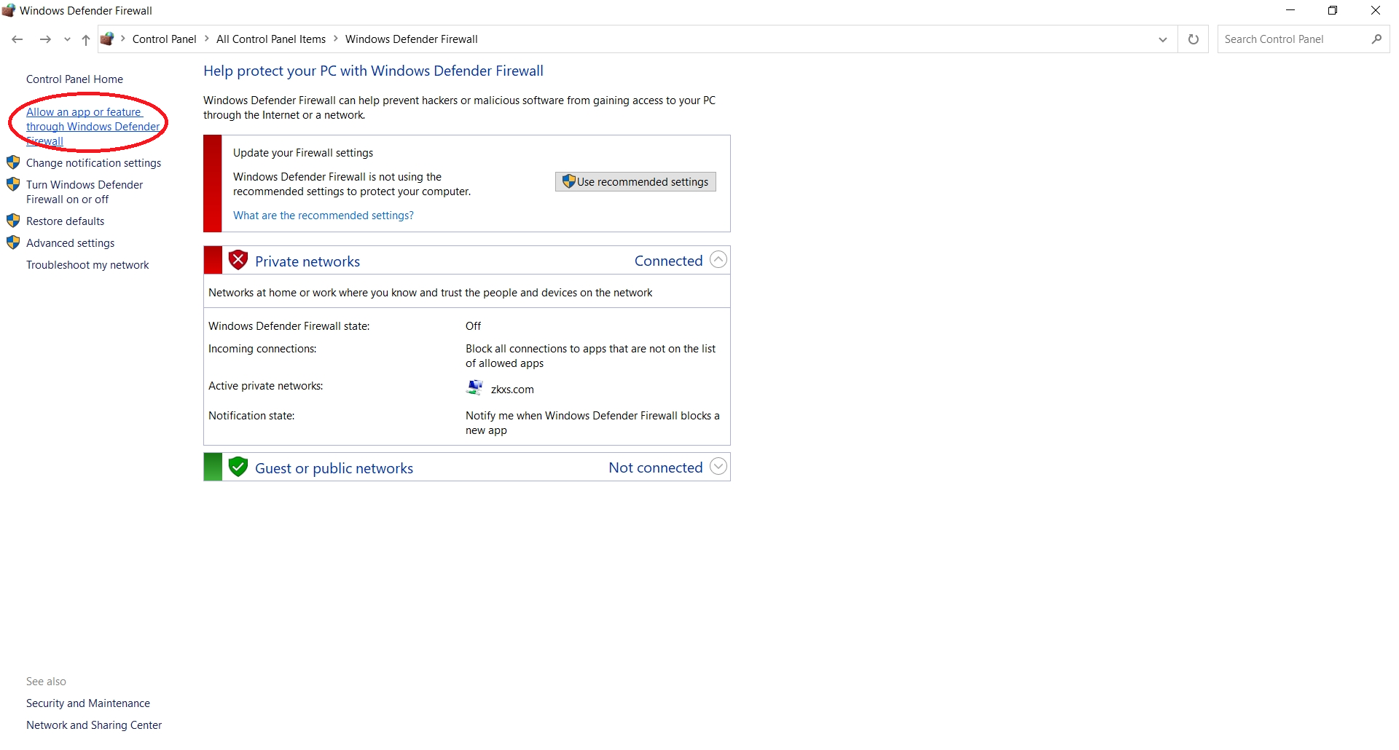Click 'Incoming connections:' label
Screen dimensions: 1399x750
pyautogui.click(x=262, y=349)
